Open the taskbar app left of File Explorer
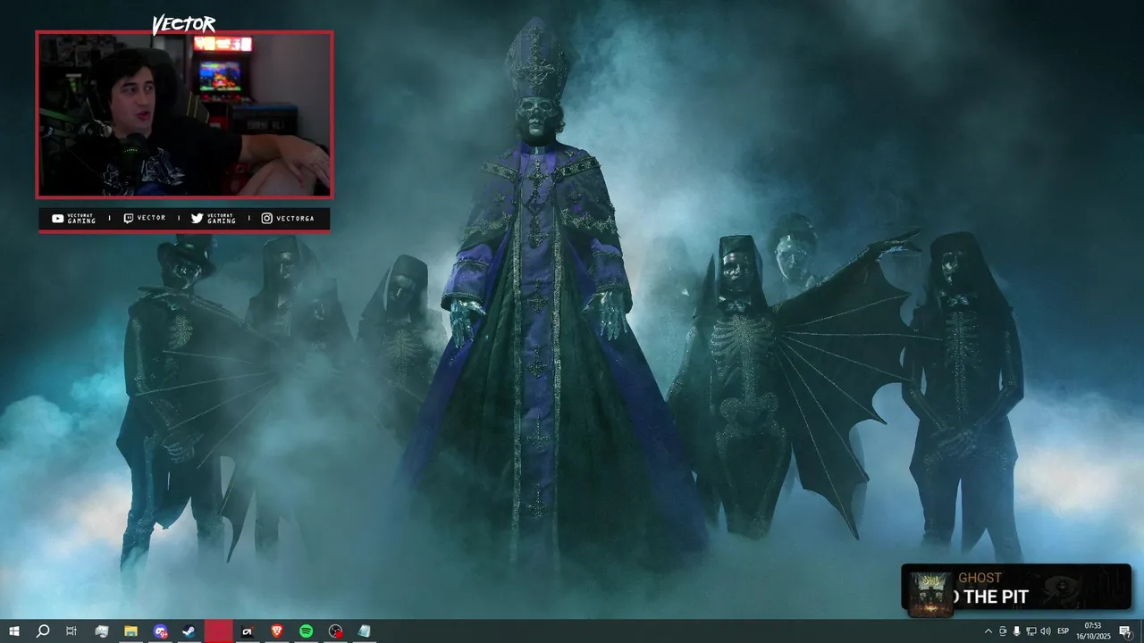The width and height of the screenshot is (1144, 643). click(x=102, y=631)
